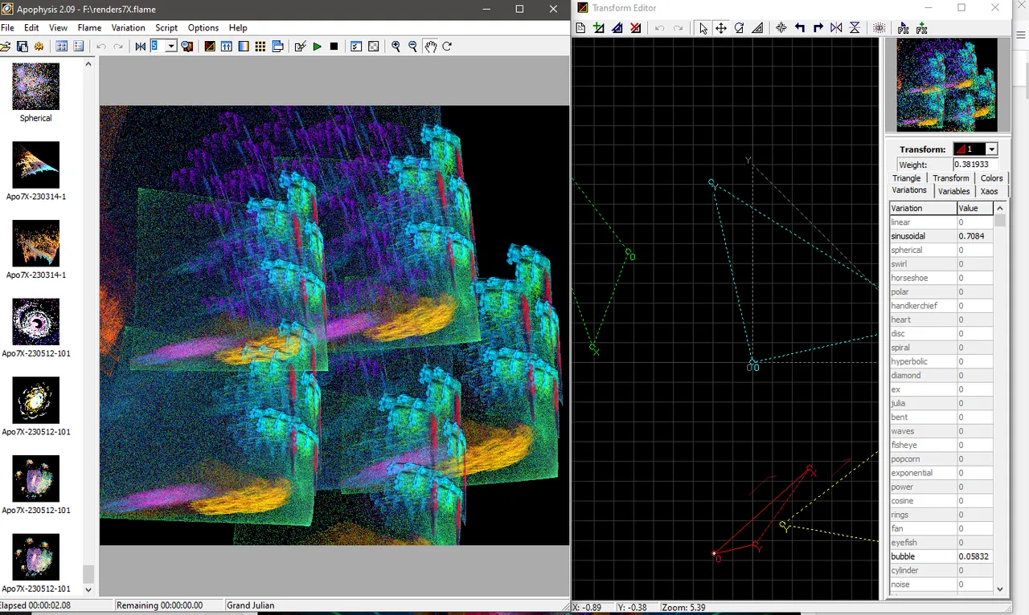Click the bubble value 0.05832
The image size is (1029, 615).
click(x=975, y=556)
